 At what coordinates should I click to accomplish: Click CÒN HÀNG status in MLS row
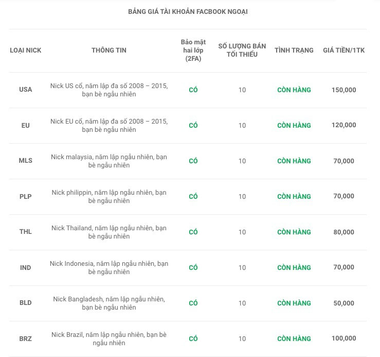coord(294,161)
